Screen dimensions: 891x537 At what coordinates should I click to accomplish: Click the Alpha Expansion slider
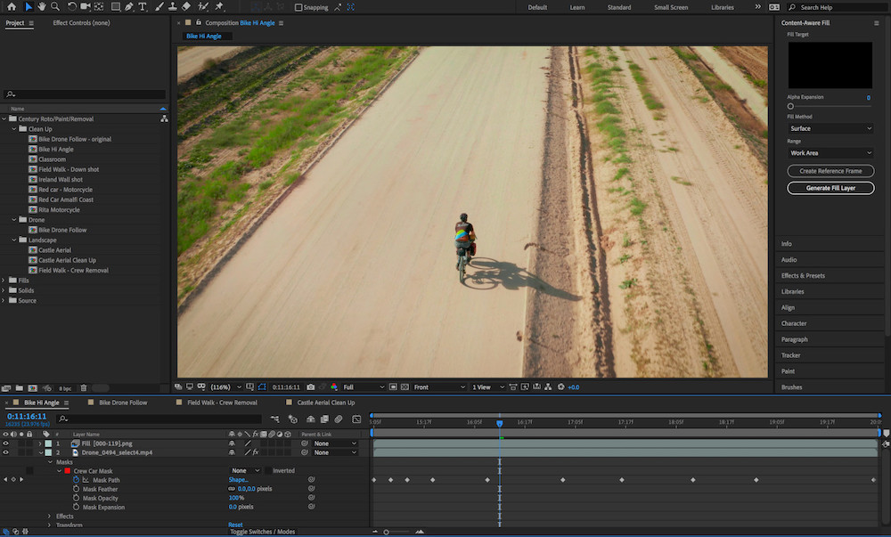click(x=790, y=106)
